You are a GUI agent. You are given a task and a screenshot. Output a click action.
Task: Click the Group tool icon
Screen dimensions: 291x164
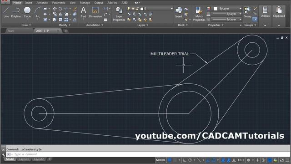(247, 12)
